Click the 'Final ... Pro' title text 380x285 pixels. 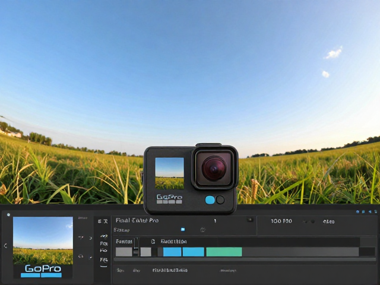tap(137, 220)
